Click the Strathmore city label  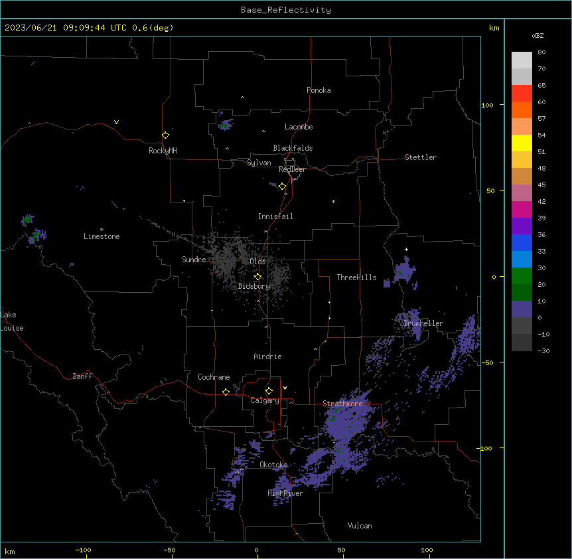click(x=342, y=404)
